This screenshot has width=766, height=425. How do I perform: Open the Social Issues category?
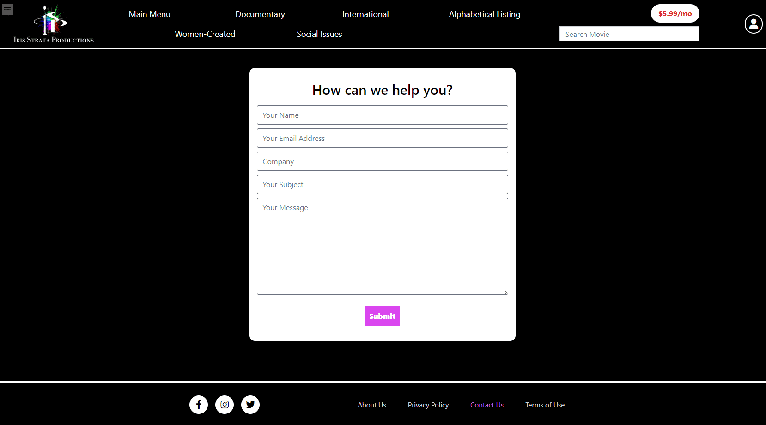tap(319, 34)
